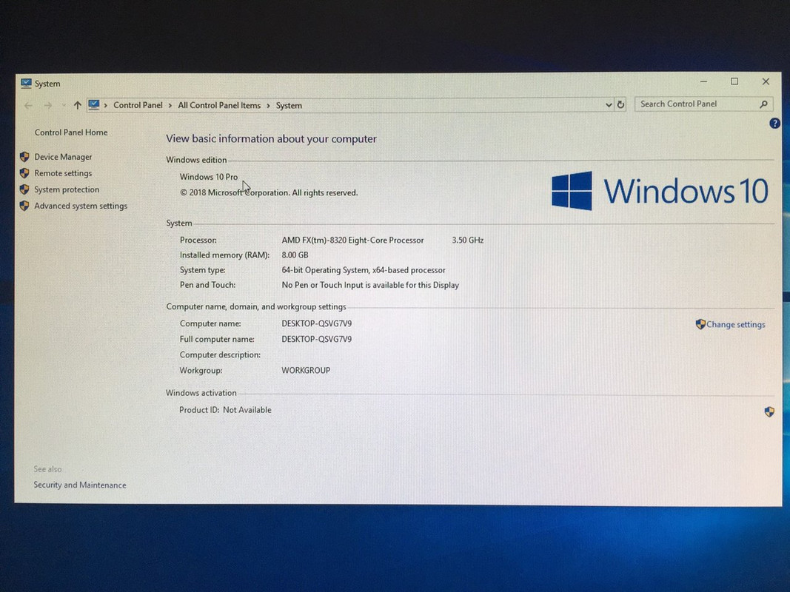Viewport: 790px width, 592px height.
Task: Close the System window
Action: click(x=766, y=81)
